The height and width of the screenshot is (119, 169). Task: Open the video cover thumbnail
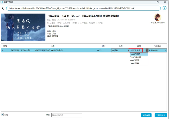[23, 27]
